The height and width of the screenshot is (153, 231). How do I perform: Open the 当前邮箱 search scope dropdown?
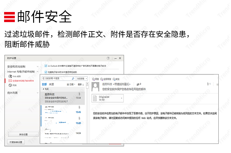click(82, 79)
